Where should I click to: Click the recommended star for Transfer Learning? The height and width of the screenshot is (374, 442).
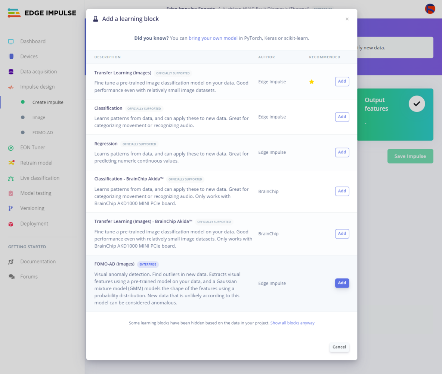(x=312, y=82)
